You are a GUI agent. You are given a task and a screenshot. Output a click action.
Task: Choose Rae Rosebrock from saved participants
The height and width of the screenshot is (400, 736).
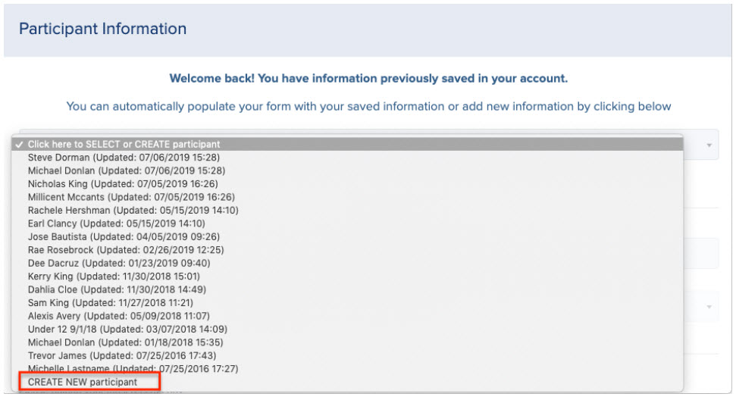click(x=347, y=250)
